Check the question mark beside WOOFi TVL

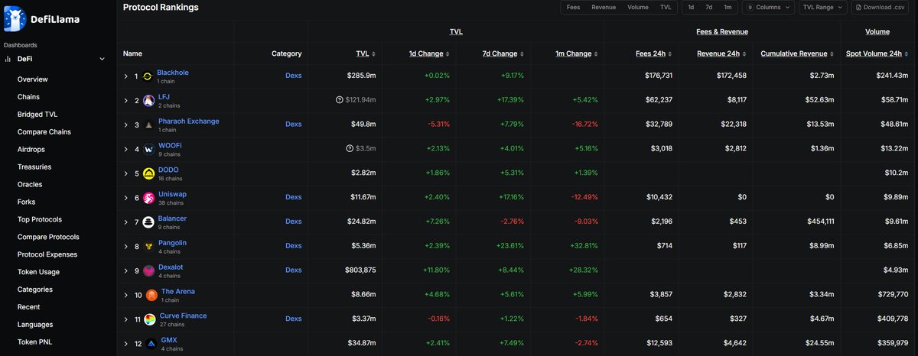coord(348,149)
